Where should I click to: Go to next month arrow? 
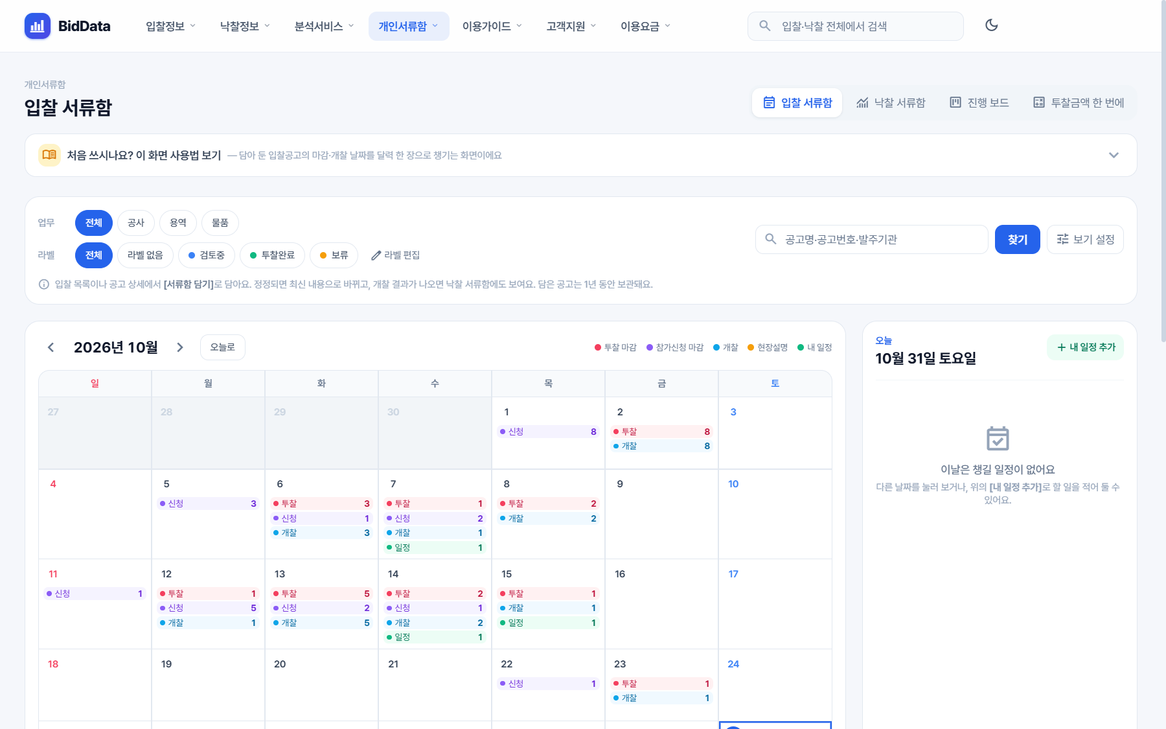[180, 347]
